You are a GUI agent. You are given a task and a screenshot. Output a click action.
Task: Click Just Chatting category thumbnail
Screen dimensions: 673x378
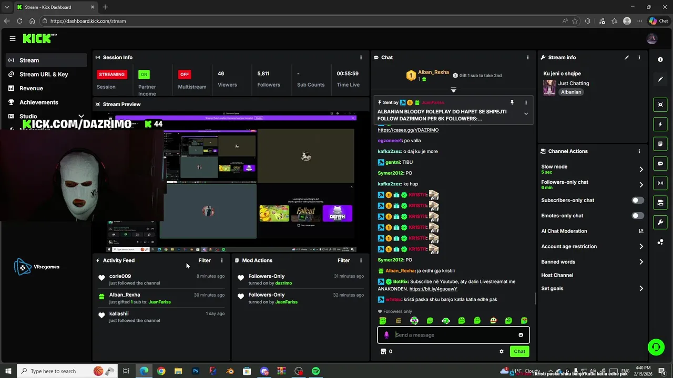549,87
